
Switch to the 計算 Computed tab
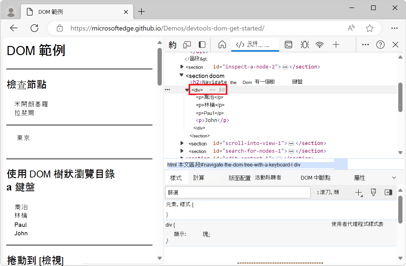point(199,178)
